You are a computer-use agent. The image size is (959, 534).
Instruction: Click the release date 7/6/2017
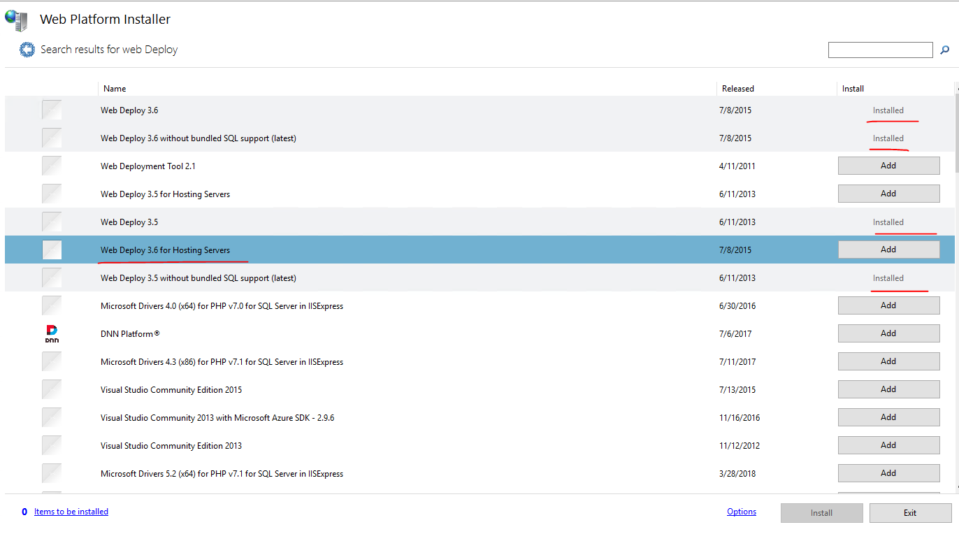[x=737, y=334]
